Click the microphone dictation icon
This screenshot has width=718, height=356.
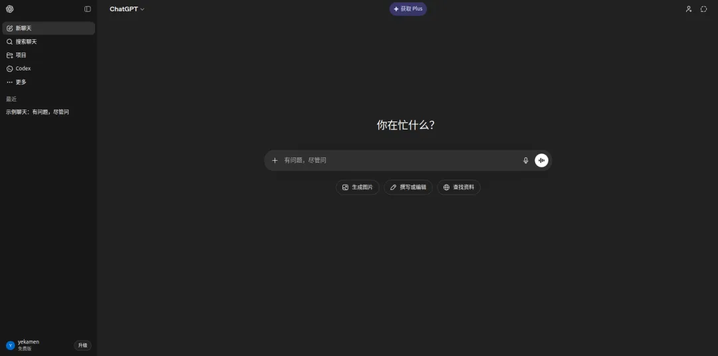526,161
